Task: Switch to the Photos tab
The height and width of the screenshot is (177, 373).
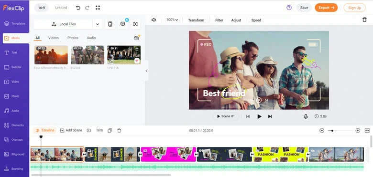Action: [73, 38]
